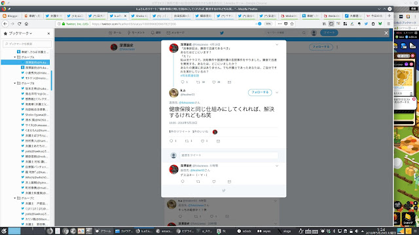Bookmark this page with the star icon
419x235 pixels.
point(292,23)
